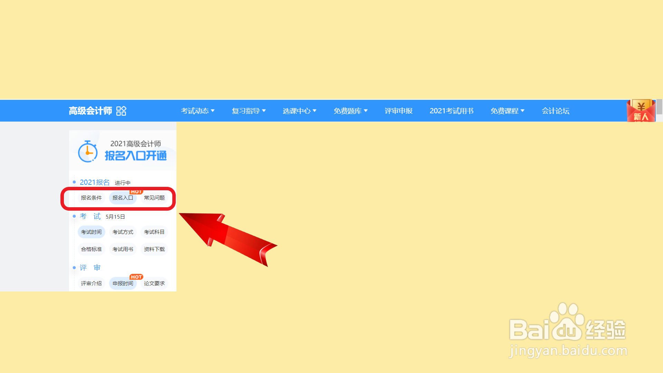Visit 会计论坛 from the navigation bar
663x373 pixels.
(x=555, y=111)
